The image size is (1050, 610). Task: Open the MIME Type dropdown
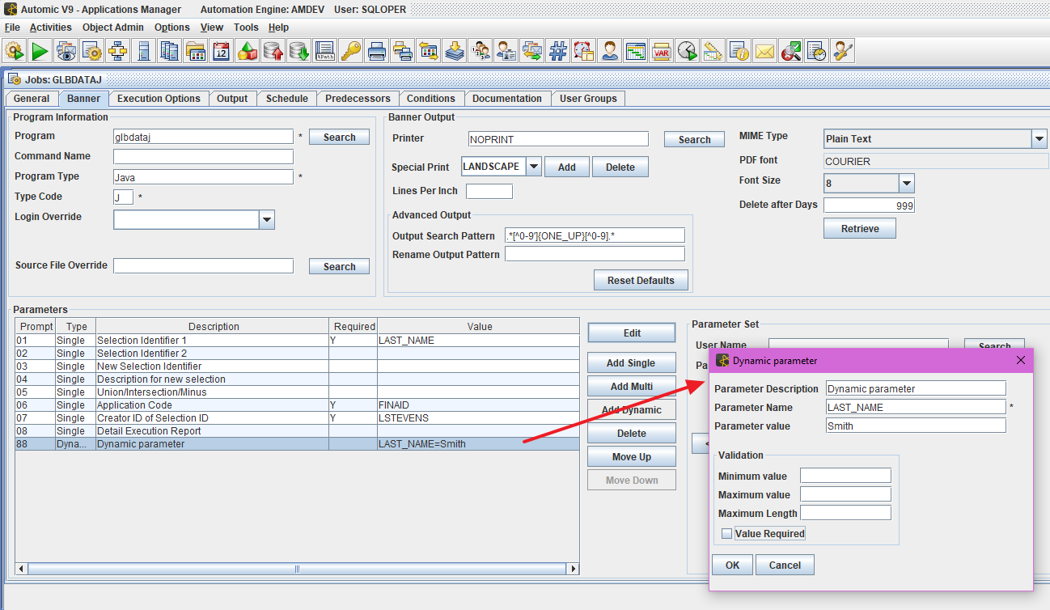tap(1039, 139)
